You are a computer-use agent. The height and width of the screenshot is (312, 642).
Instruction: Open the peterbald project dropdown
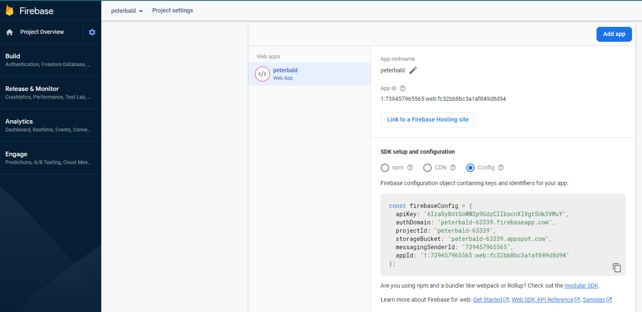127,11
